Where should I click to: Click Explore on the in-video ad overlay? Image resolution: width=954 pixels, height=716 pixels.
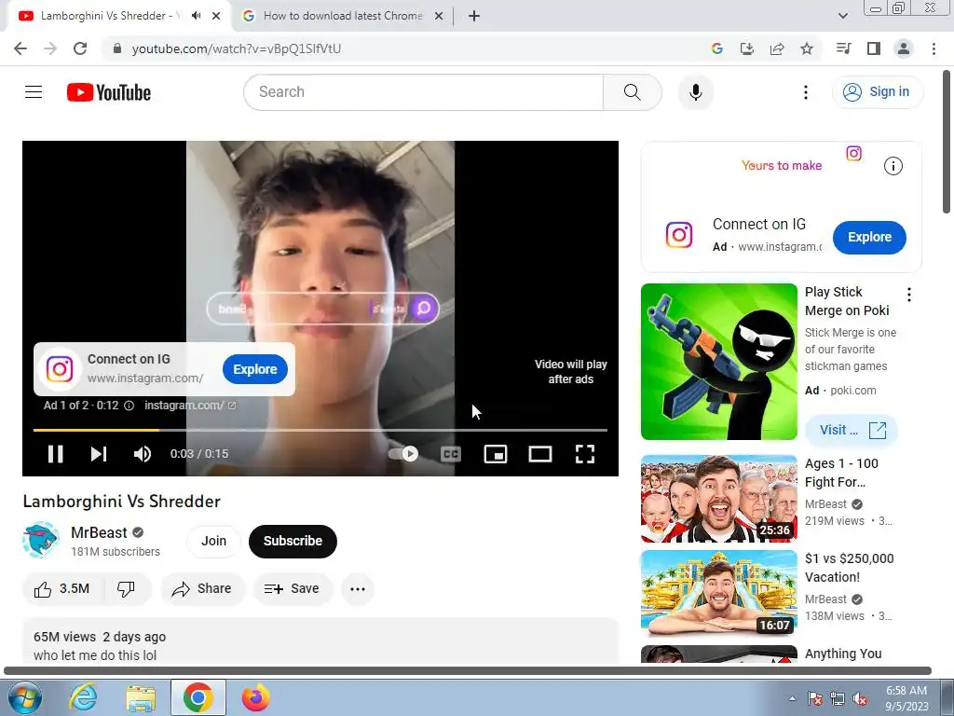tap(255, 369)
